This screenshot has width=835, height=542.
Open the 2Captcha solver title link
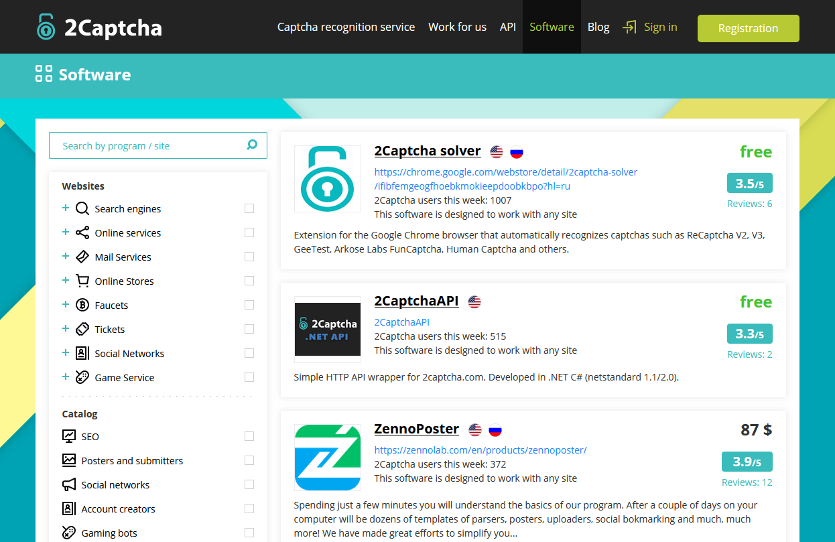point(428,151)
